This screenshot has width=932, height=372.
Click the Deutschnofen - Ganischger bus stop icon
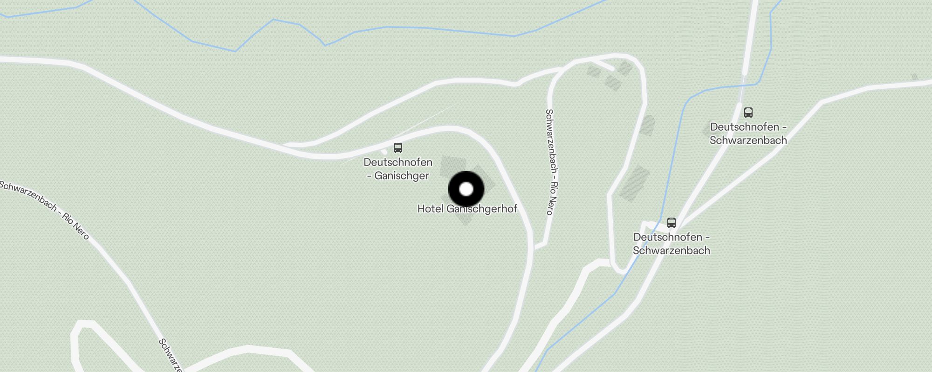(x=398, y=148)
